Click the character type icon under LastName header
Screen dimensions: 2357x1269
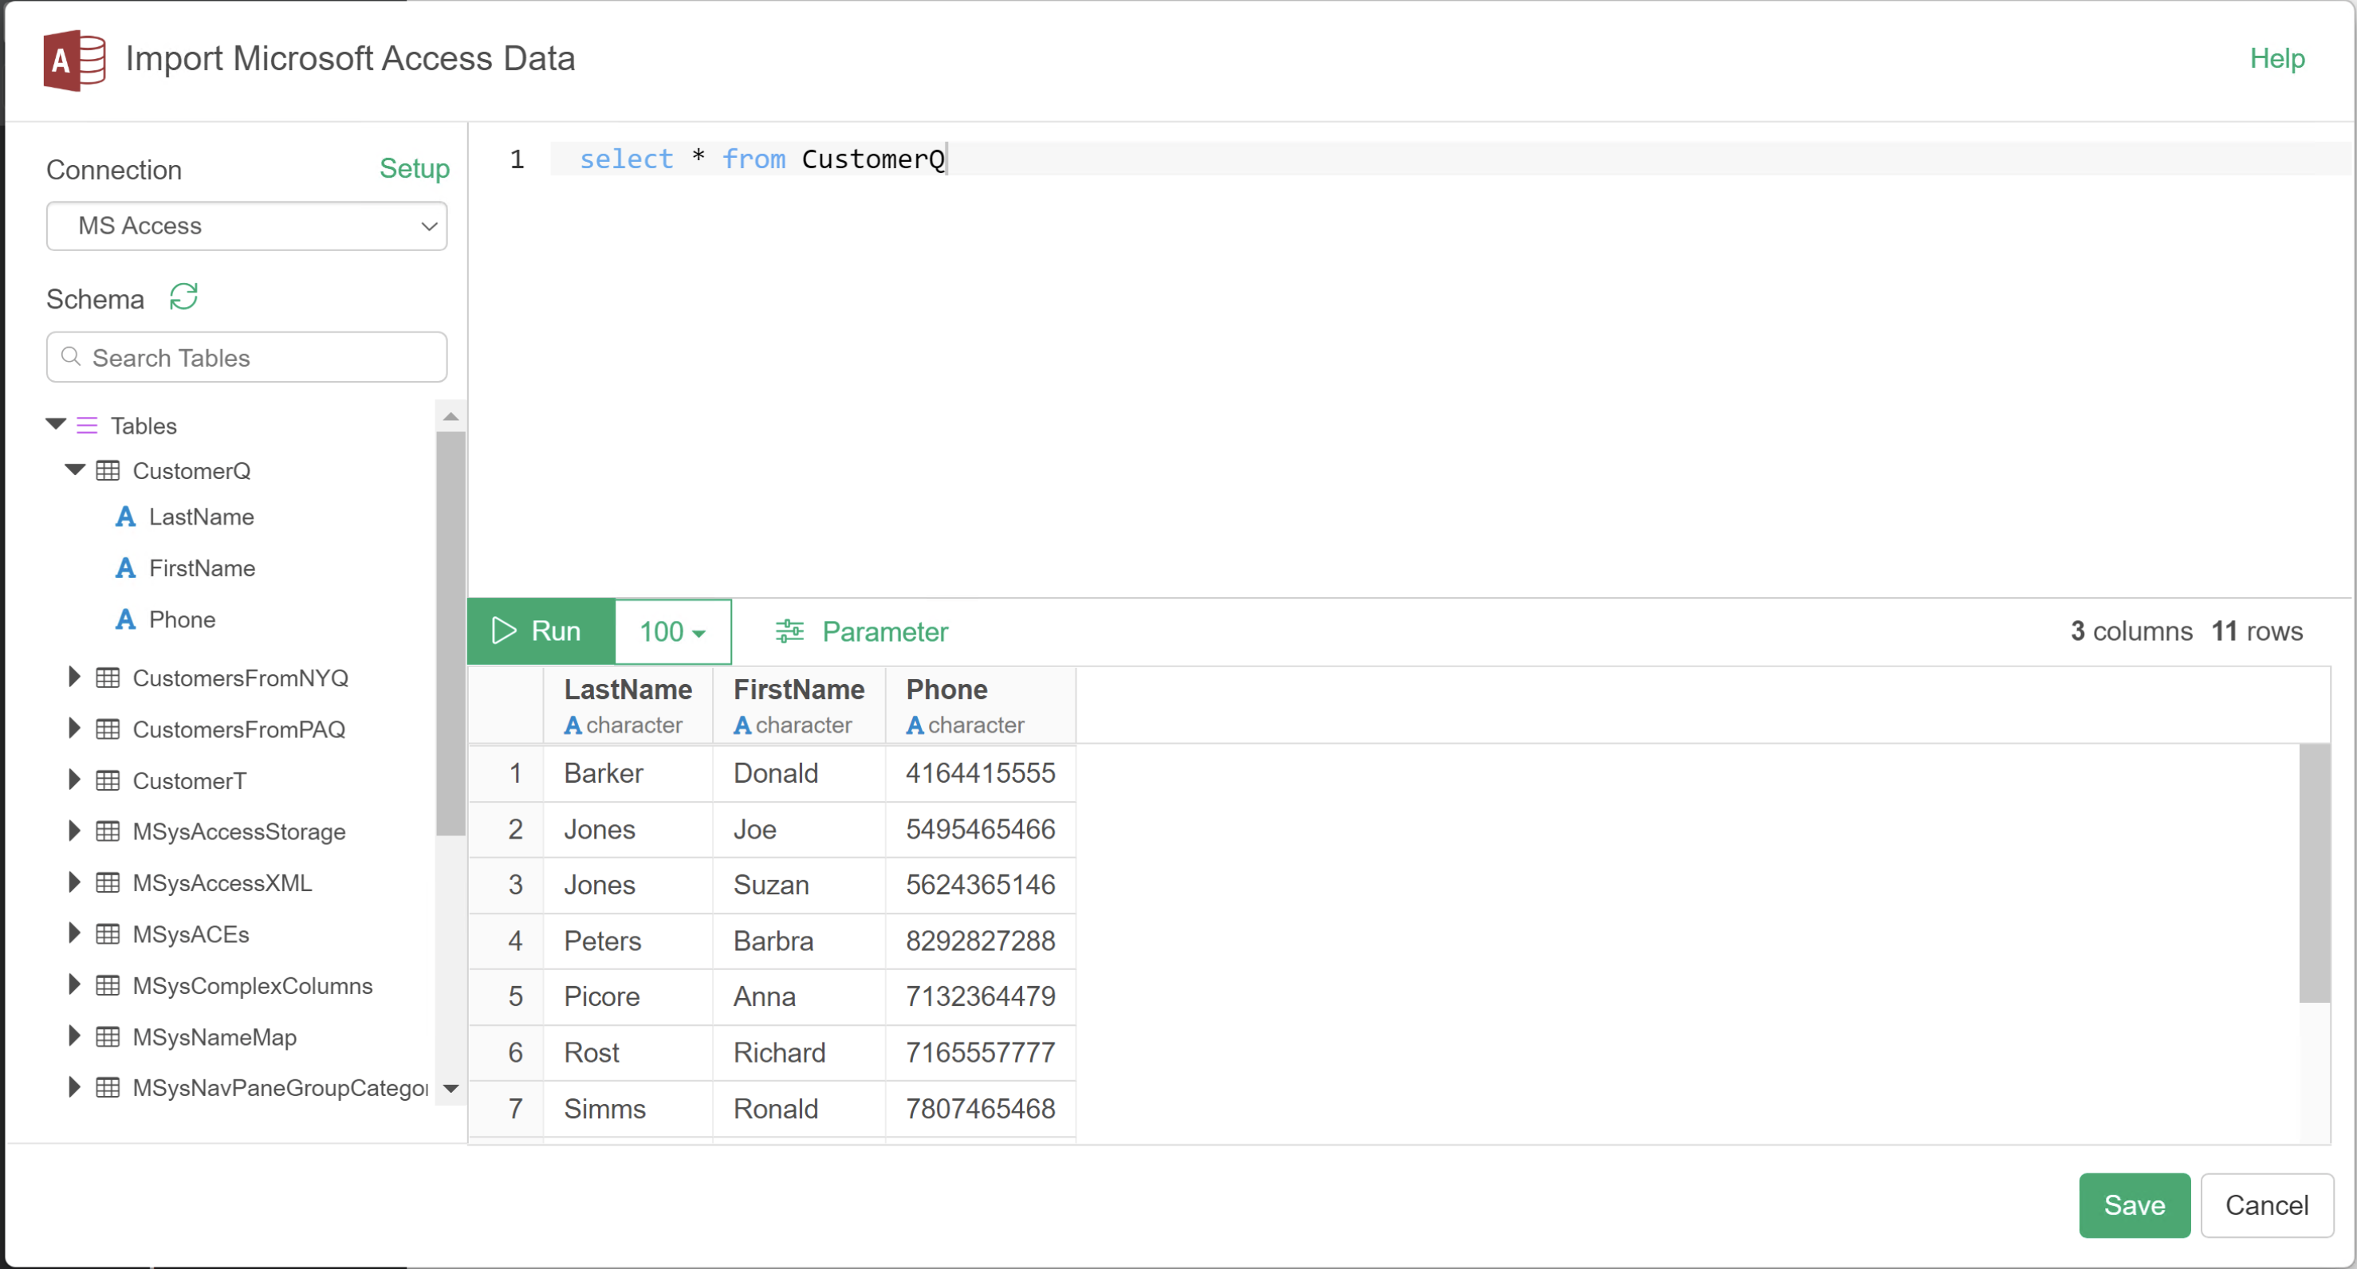coord(573,725)
